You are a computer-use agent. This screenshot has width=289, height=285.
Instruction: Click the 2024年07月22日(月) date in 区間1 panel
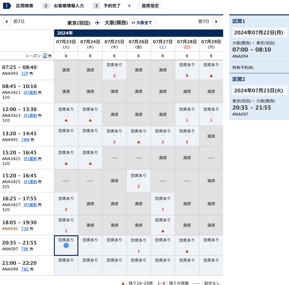pyautogui.click(x=259, y=32)
